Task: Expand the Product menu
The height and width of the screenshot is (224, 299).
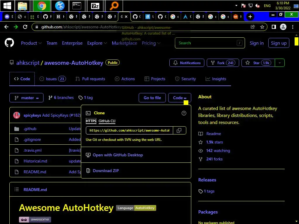Action: (31, 43)
